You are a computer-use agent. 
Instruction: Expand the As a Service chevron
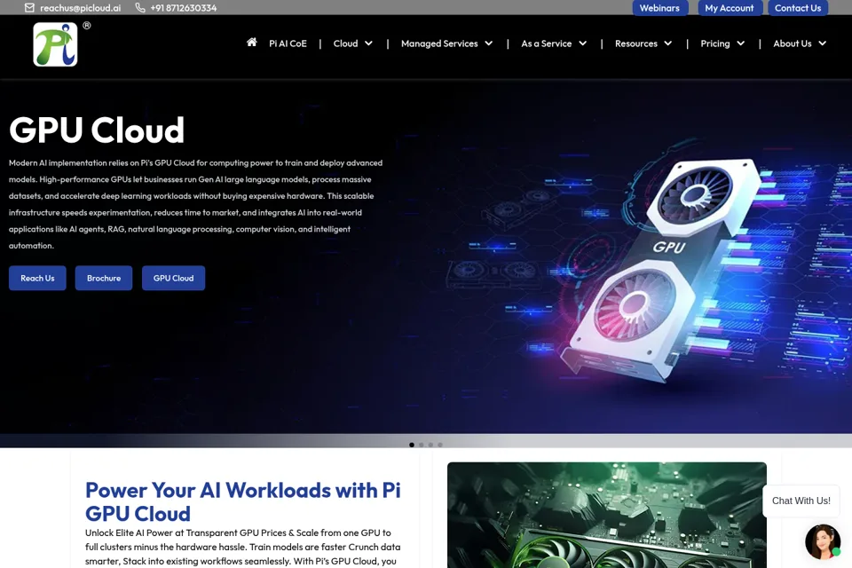[x=582, y=43]
